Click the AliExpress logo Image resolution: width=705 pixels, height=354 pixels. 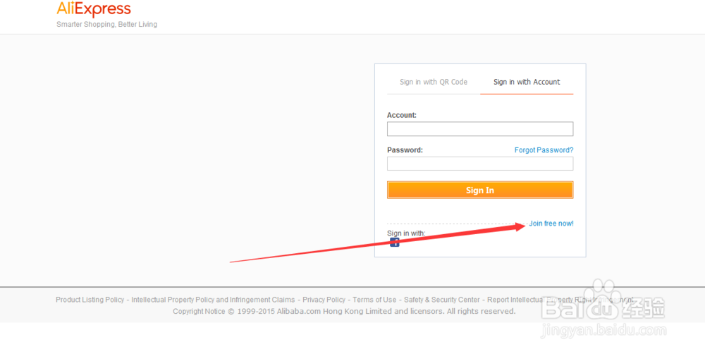[x=94, y=9]
